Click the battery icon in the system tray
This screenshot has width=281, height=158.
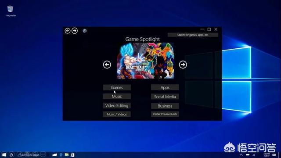248,155
